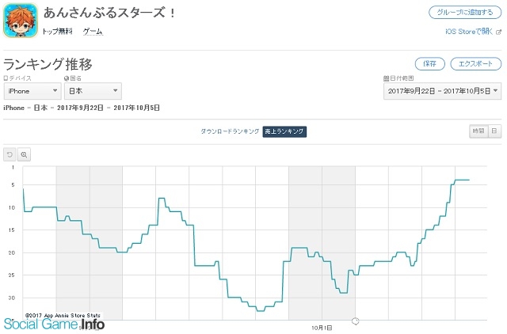The height and width of the screenshot is (334, 507).
Task: Click the calendar icon by date range label
Action: [x=386, y=79]
